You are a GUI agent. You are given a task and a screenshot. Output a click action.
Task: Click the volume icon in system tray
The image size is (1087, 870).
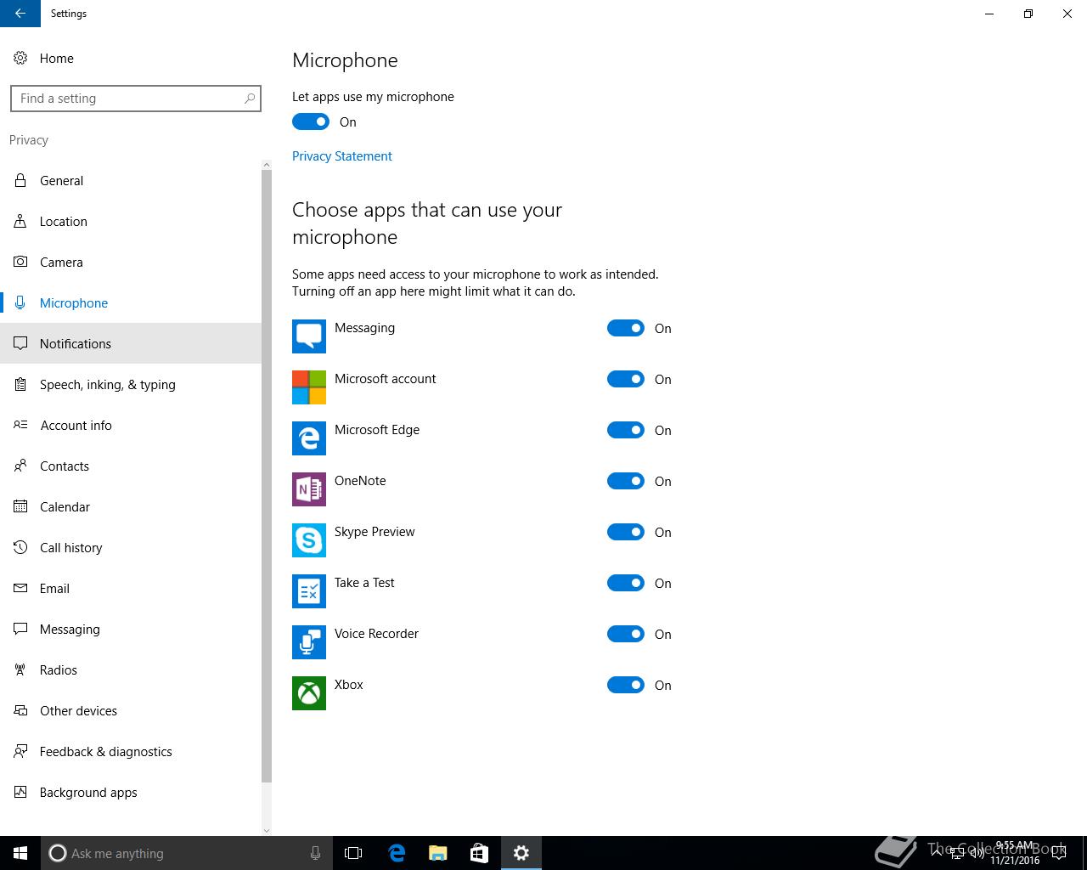977,853
